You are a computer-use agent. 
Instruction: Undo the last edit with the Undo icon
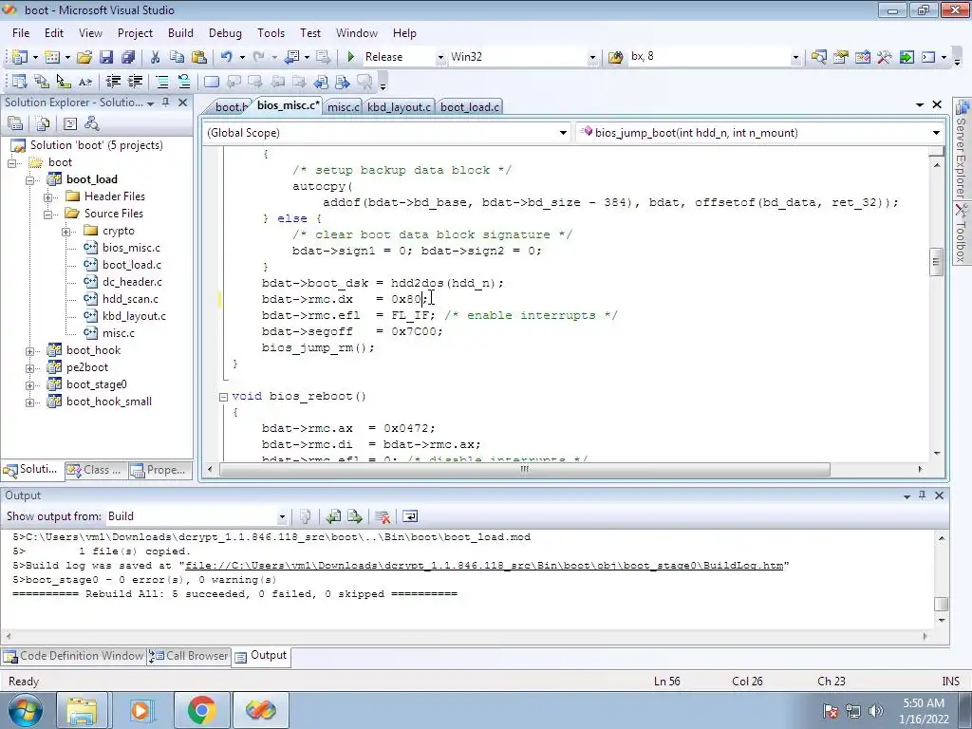tap(226, 57)
